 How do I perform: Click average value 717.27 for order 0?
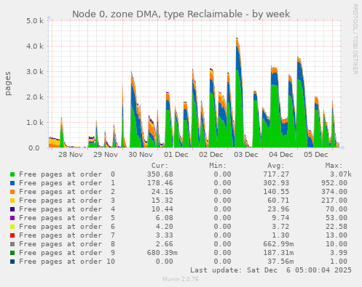tap(276, 174)
